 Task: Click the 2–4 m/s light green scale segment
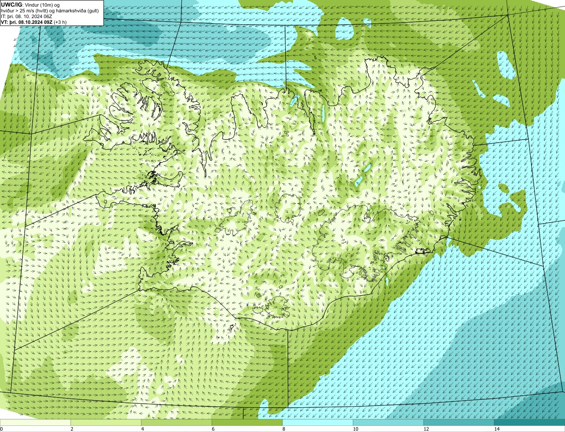pyautogui.click(x=106, y=423)
